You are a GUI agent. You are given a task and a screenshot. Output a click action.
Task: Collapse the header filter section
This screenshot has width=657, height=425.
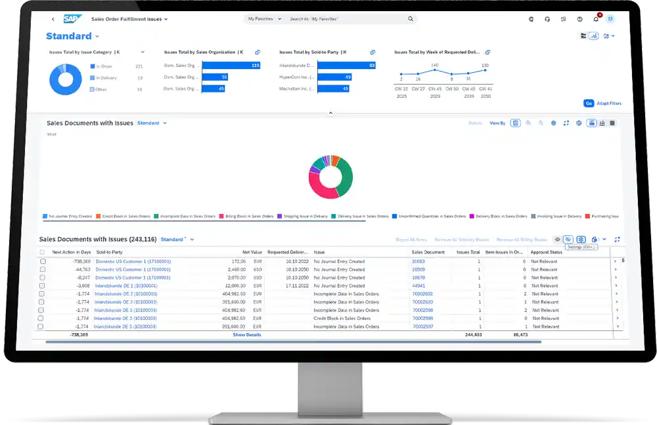[x=330, y=113]
